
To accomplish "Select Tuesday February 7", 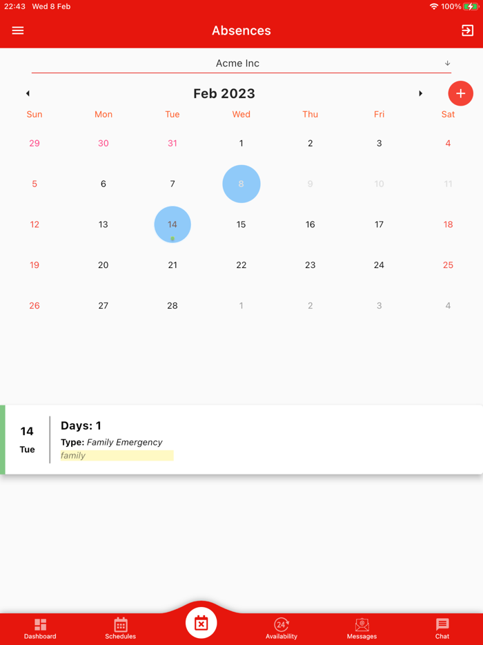I will click(172, 184).
